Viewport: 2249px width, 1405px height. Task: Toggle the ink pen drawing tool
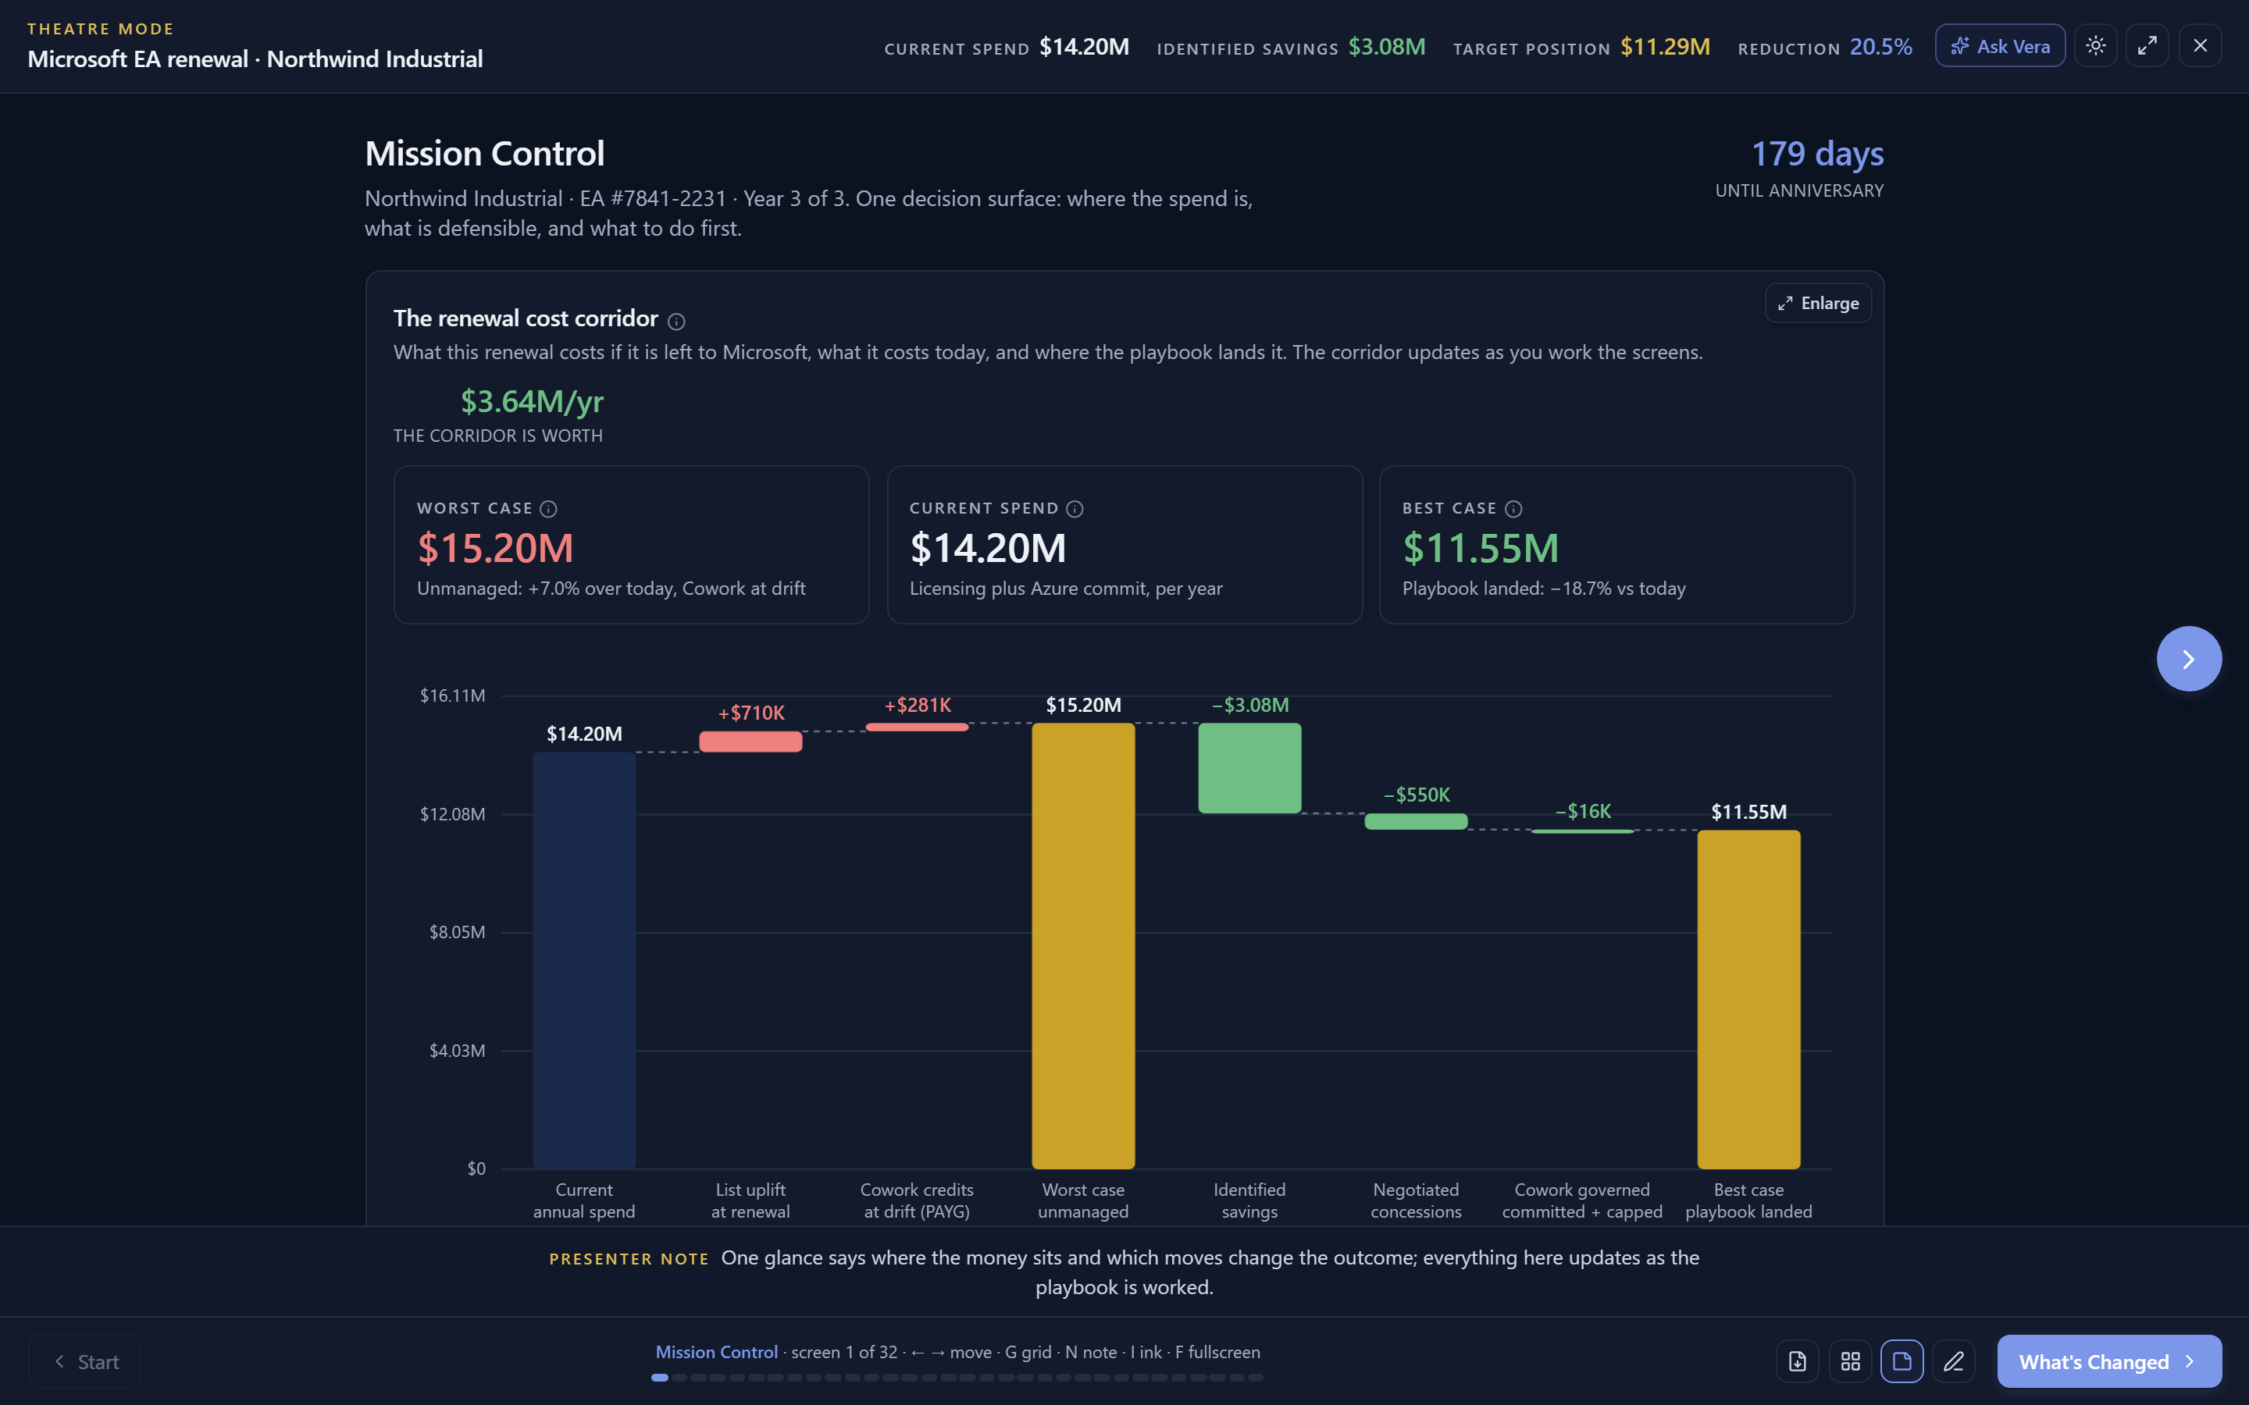1955,1361
